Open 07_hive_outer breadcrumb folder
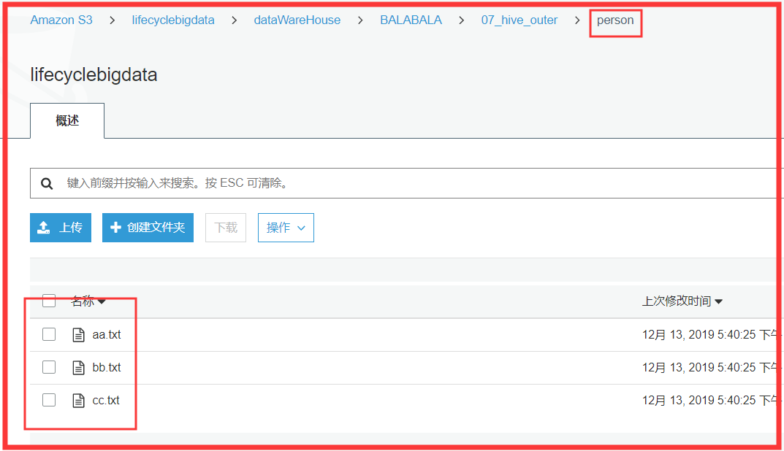Image resolution: width=784 pixels, height=451 pixels. [x=519, y=20]
